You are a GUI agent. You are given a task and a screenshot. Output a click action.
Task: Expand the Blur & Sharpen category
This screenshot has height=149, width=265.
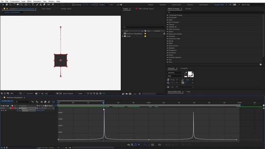pyautogui.click(x=167, y=22)
